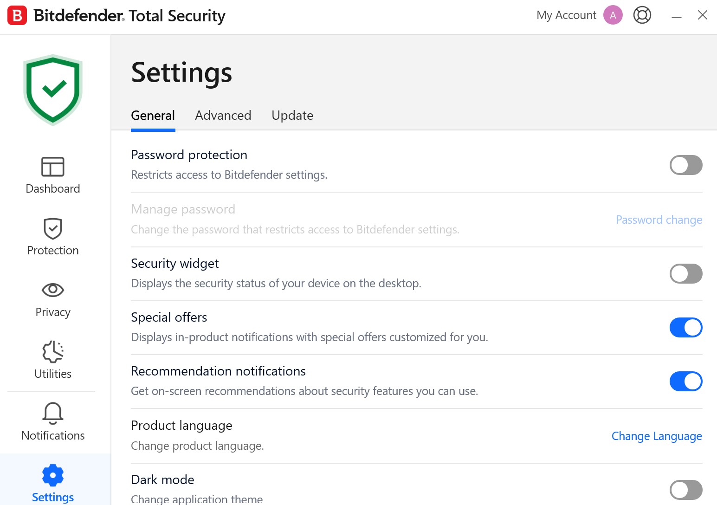Turn off Recommendation notifications switch
This screenshot has height=505, width=717.
(686, 381)
